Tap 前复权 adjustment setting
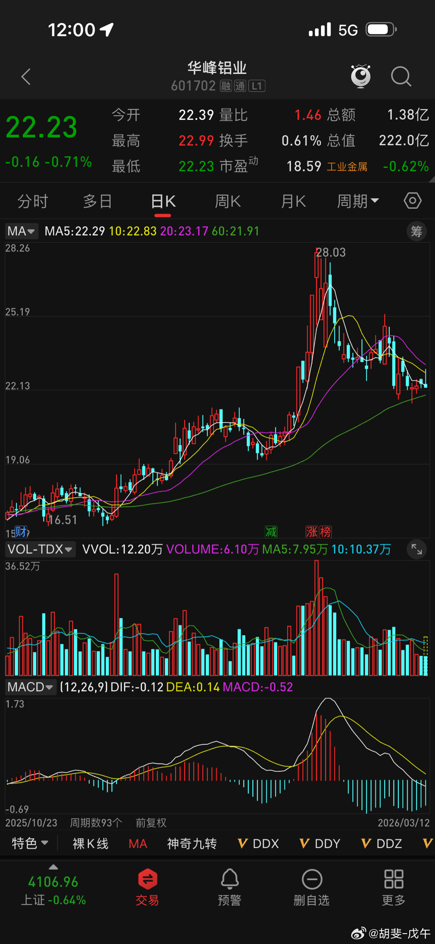Screen dimensions: 435x944 coord(151,823)
